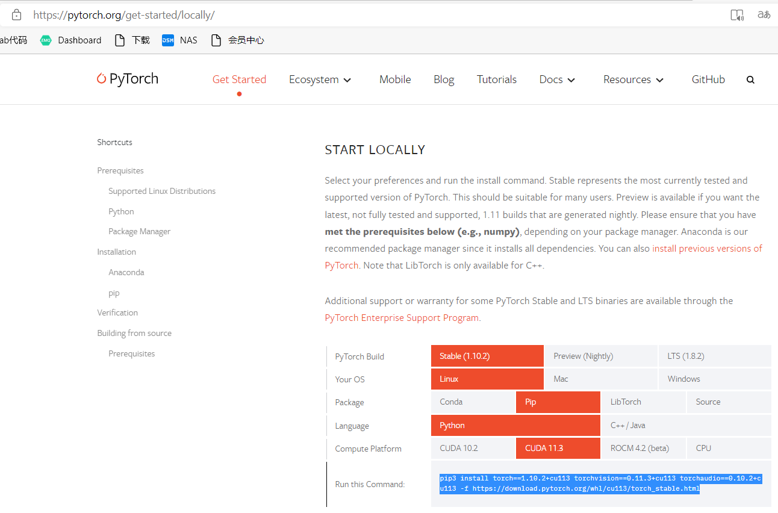This screenshot has height=513, width=778.
Task: Open the Tutorials menu item
Action: click(497, 79)
